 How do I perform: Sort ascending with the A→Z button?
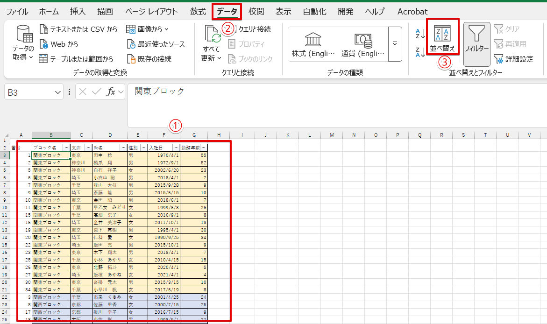point(420,34)
